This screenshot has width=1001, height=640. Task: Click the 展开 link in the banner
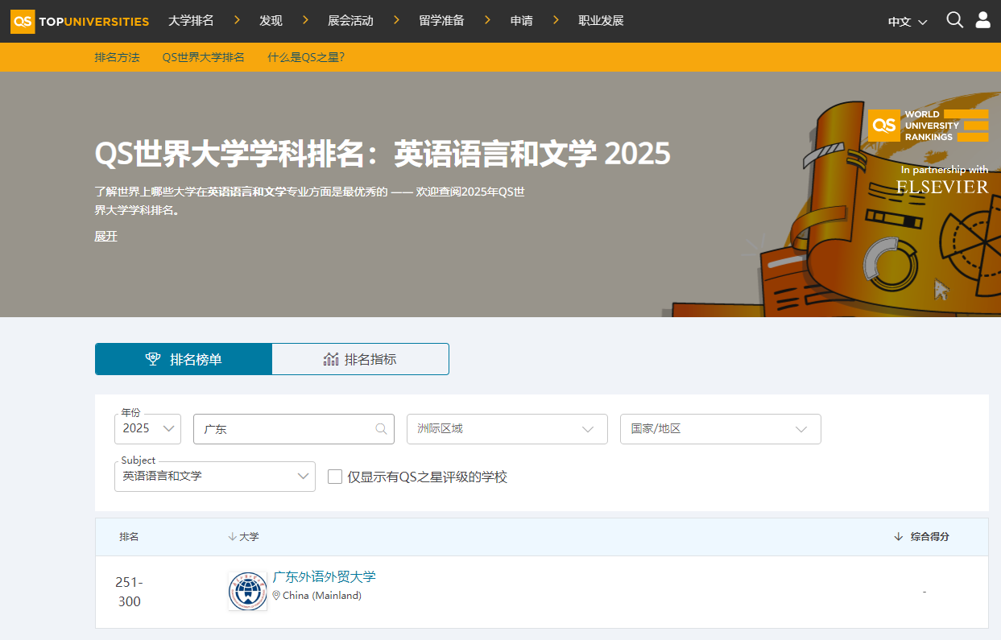pos(105,236)
